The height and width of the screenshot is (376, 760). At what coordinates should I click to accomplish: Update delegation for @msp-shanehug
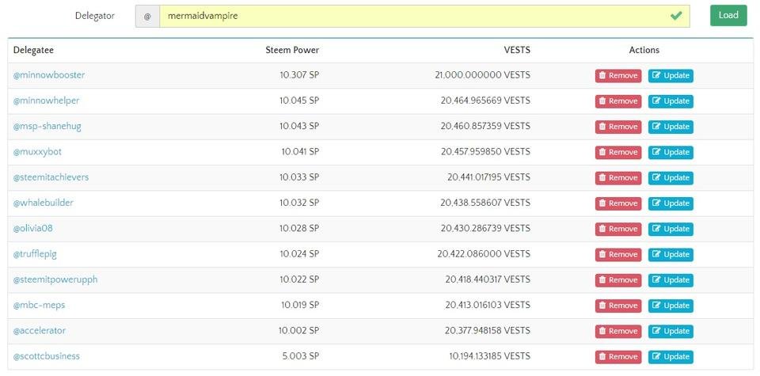pyautogui.click(x=671, y=127)
